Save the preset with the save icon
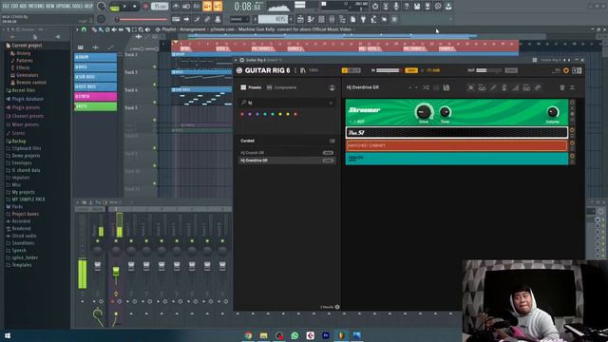The width and height of the screenshot is (608, 342). [x=446, y=87]
